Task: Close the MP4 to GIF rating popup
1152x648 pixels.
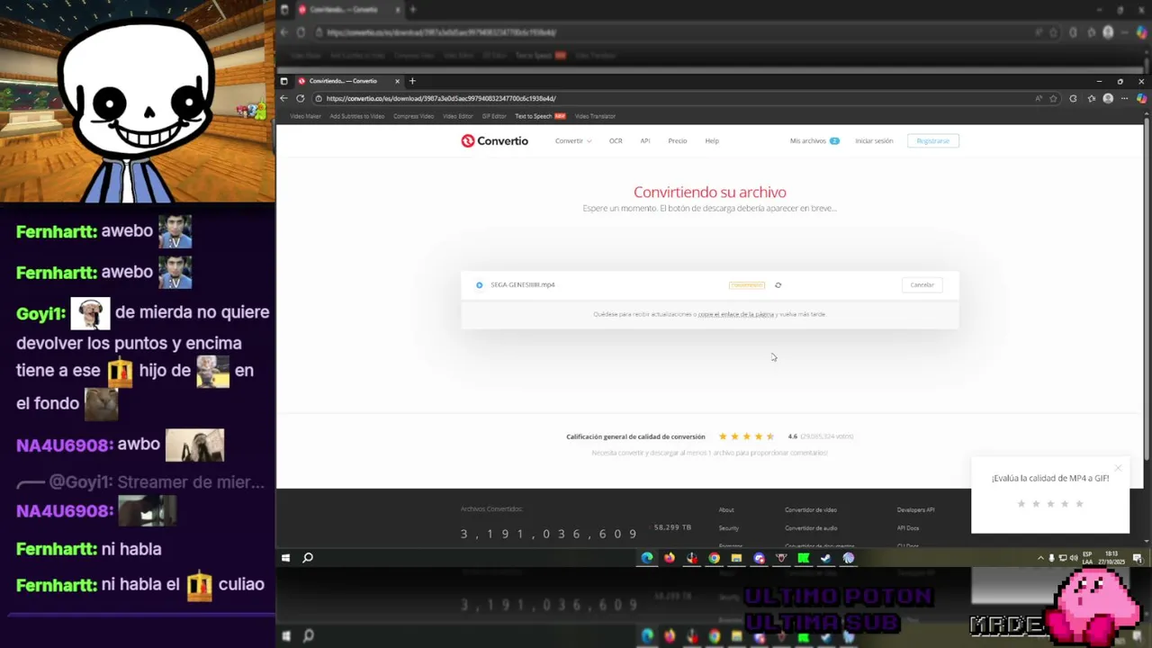Action: 1118,468
